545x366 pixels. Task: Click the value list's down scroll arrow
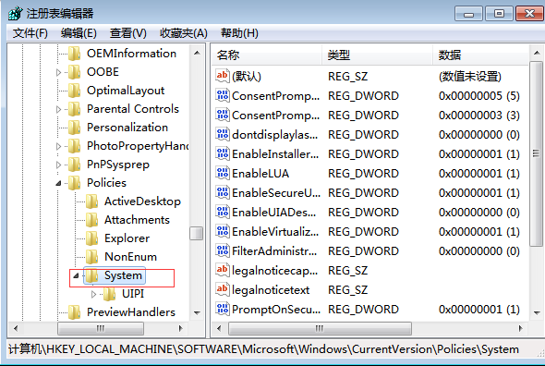(537, 312)
